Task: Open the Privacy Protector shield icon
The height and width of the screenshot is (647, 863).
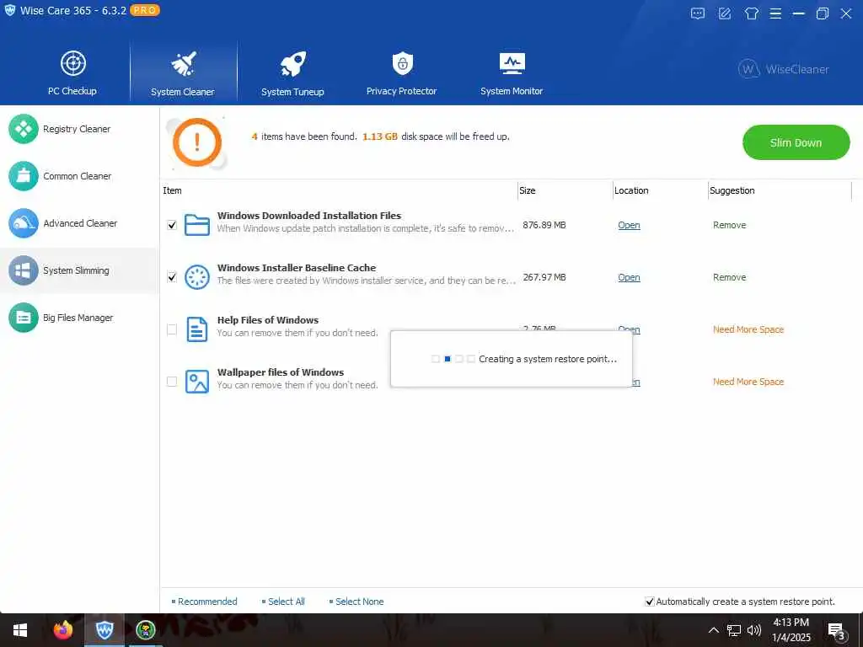Action: [402, 63]
